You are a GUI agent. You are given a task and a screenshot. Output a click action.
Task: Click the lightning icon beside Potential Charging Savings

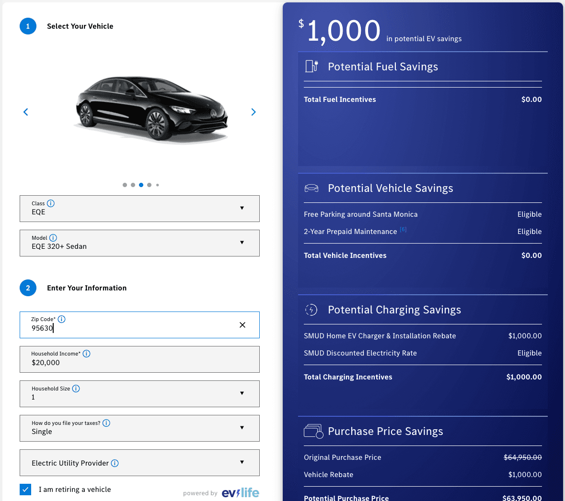311,310
